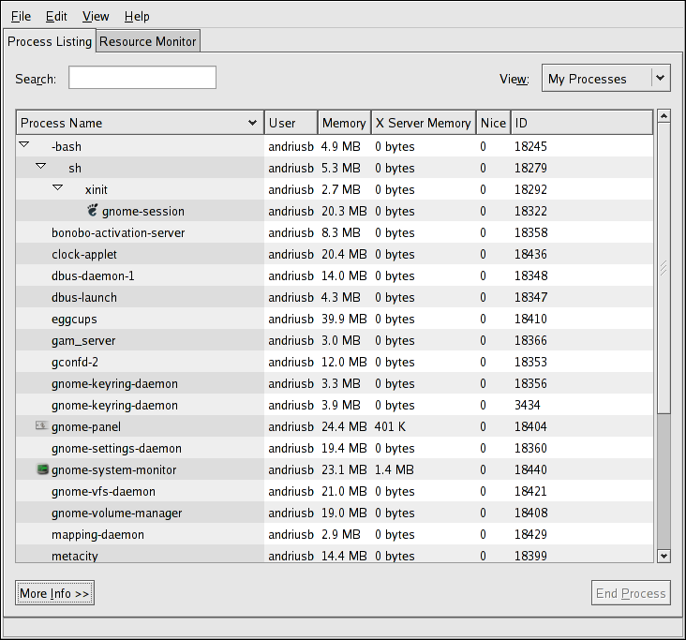Click inside the Search text field

142,78
